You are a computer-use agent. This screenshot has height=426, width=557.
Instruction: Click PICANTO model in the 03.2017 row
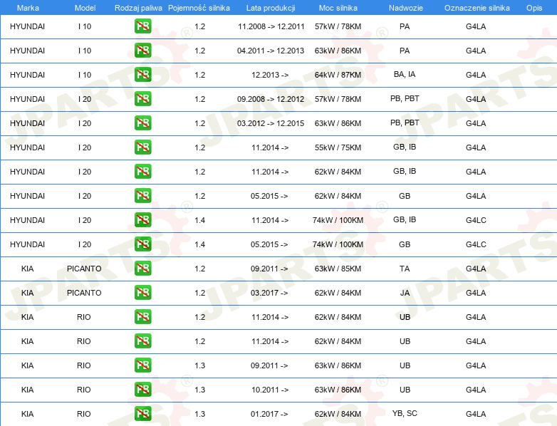84,292
